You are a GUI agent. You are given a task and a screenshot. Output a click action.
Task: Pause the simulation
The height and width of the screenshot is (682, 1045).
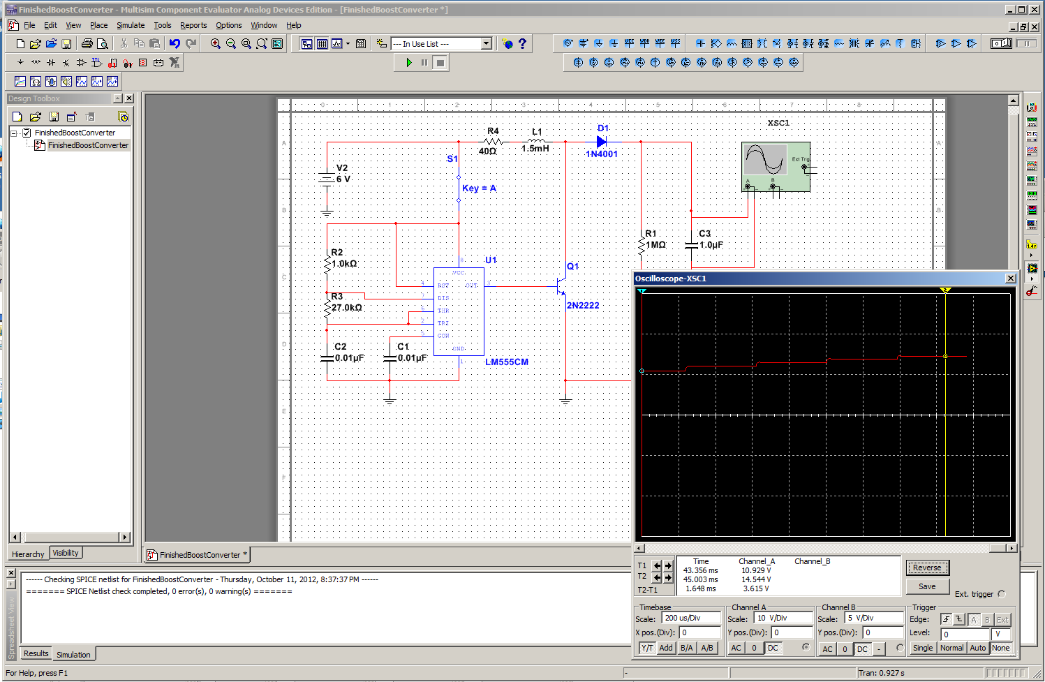point(424,62)
